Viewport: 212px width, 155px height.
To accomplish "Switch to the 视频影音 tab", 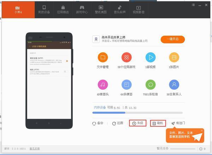I will pos(139,10).
